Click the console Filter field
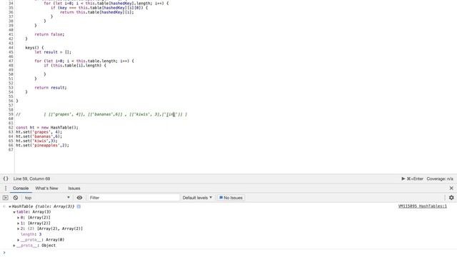This screenshot has width=457, height=257. (x=134, y=198)
